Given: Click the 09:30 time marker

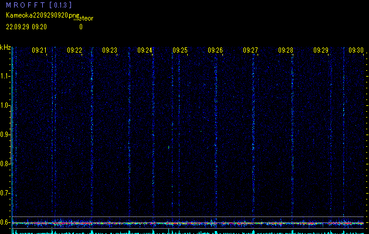Looking at the screenshot, I should pyautogui.click(x=356, y=50).
